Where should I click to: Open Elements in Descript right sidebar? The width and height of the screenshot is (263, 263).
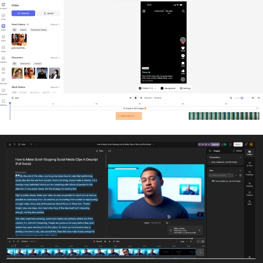pyautogui.click(x=250, y=184)
